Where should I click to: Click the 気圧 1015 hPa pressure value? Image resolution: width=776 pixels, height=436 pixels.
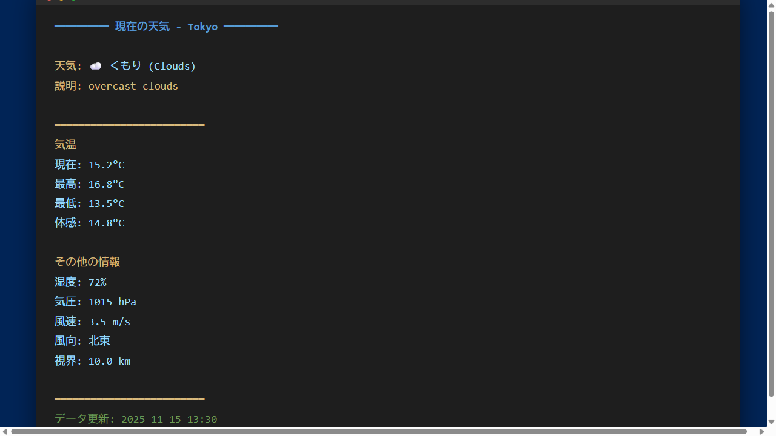[112, 302]
